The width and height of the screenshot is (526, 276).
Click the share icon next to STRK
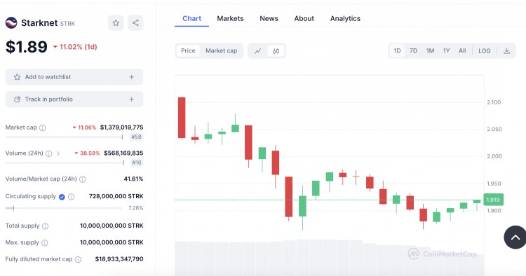(135, 23)
